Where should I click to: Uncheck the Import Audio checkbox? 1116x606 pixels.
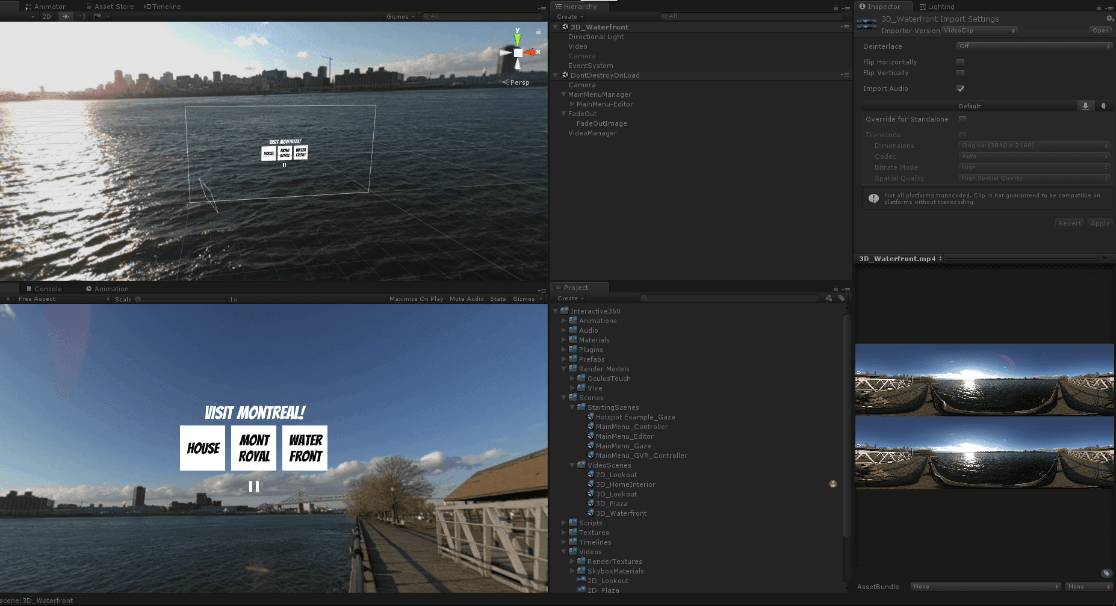click(961, 88)
